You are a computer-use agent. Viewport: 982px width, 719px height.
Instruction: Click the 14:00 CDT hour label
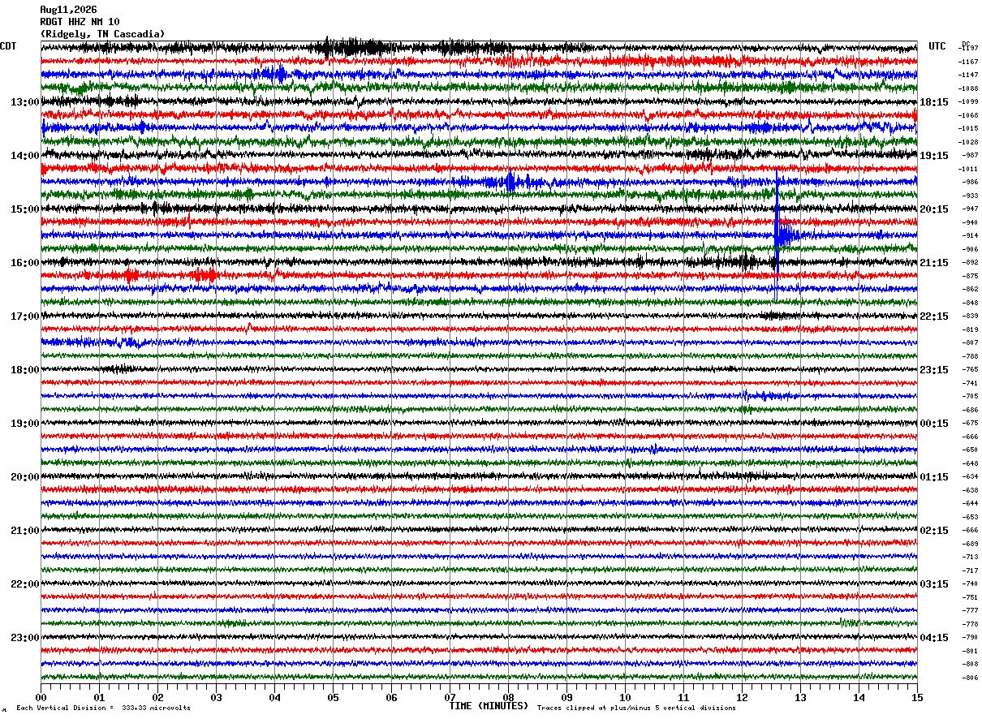[25, 156]
